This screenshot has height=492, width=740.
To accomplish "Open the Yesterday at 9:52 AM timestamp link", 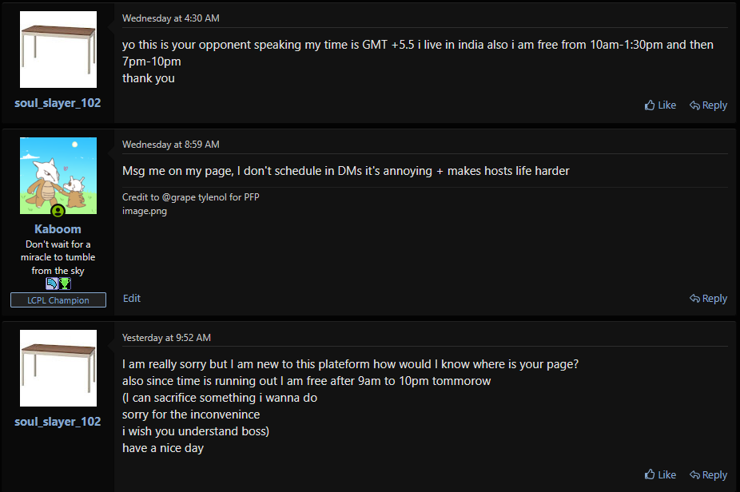I will pyautogui.click(x=166, y=338).
